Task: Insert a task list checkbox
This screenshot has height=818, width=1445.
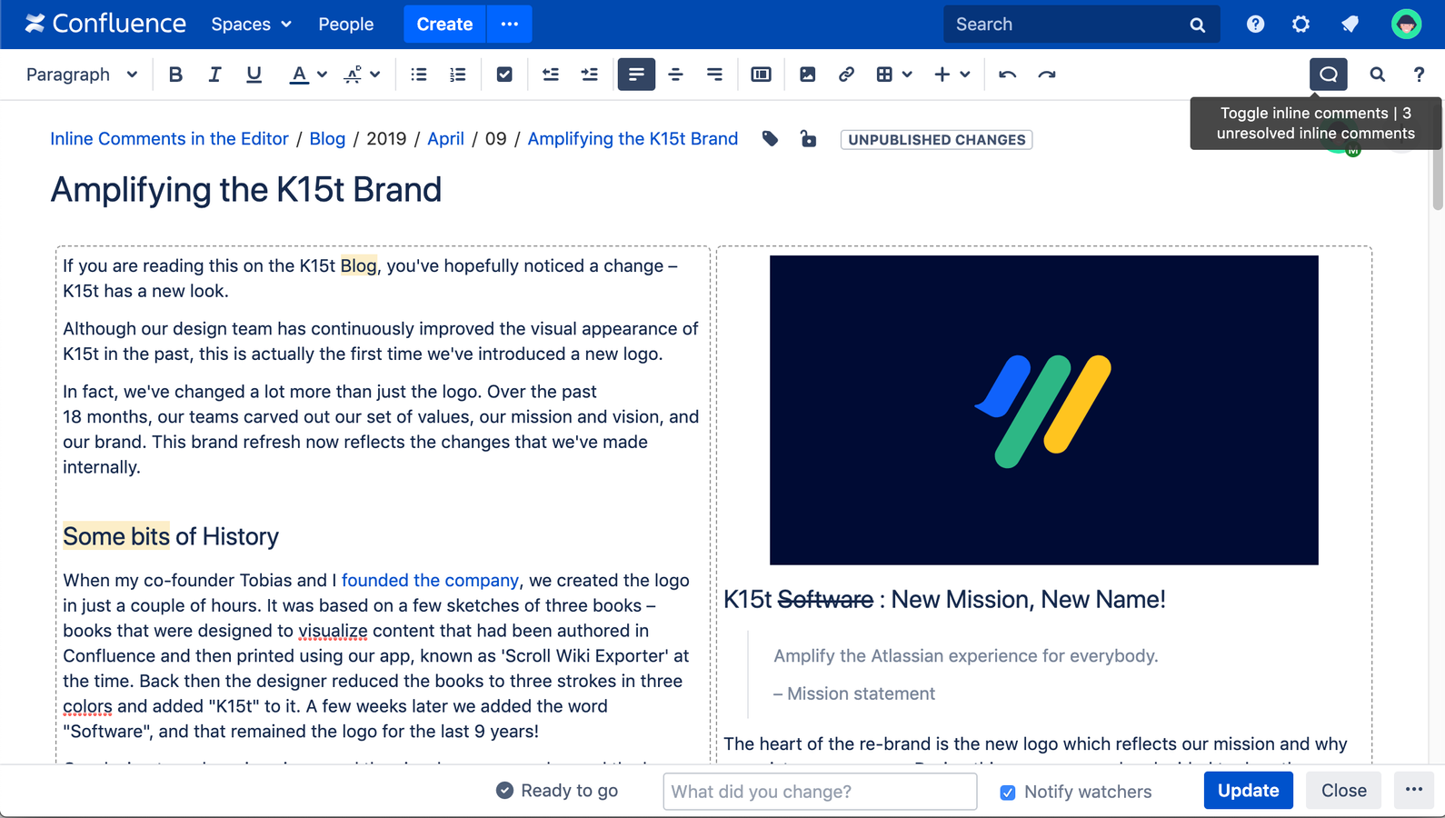Action: 504,75
